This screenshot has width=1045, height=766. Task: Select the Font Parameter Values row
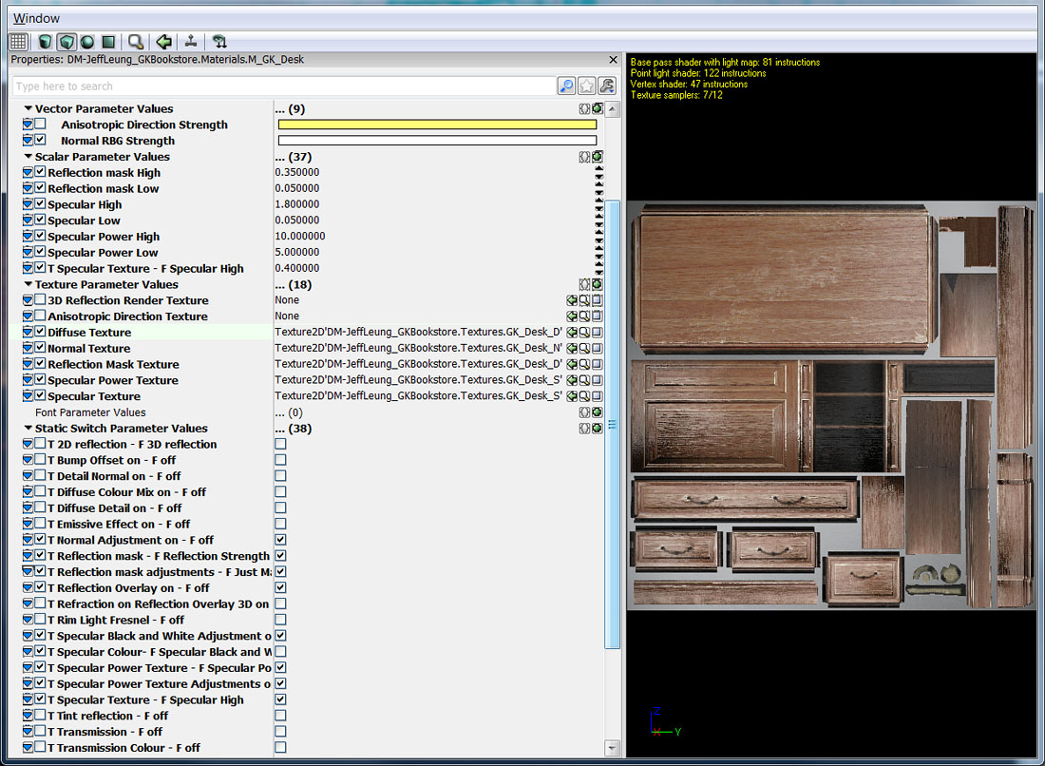91,412
